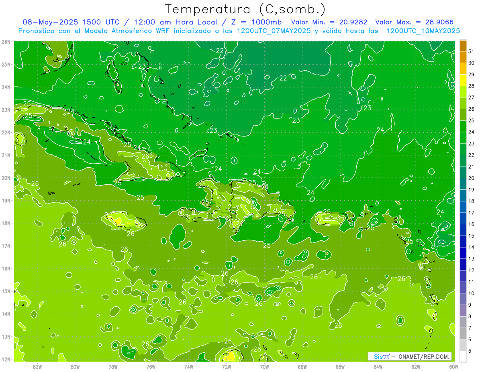The width and height of the screenshot is (482, 372).
Task: Pick the legend swatch between 20 and 21
Action: click(x=463, y=173)
